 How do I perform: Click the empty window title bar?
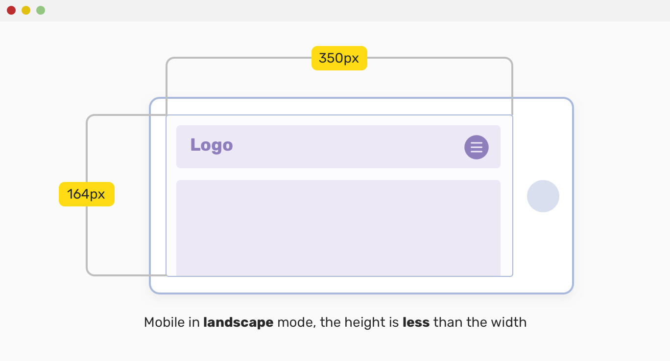tap(343, 10)
